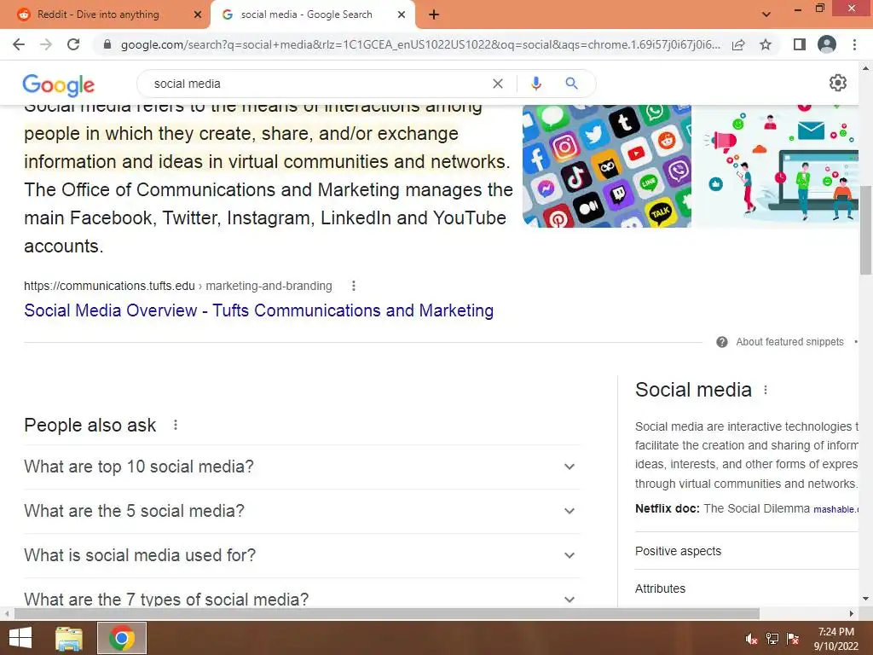873x655 pixels.
Task: Clear the search box with X
Action: coord(498,84)
